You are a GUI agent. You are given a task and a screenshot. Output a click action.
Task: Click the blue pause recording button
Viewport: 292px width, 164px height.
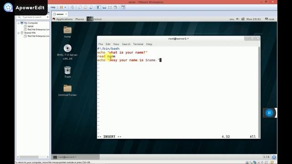(269, 113)
